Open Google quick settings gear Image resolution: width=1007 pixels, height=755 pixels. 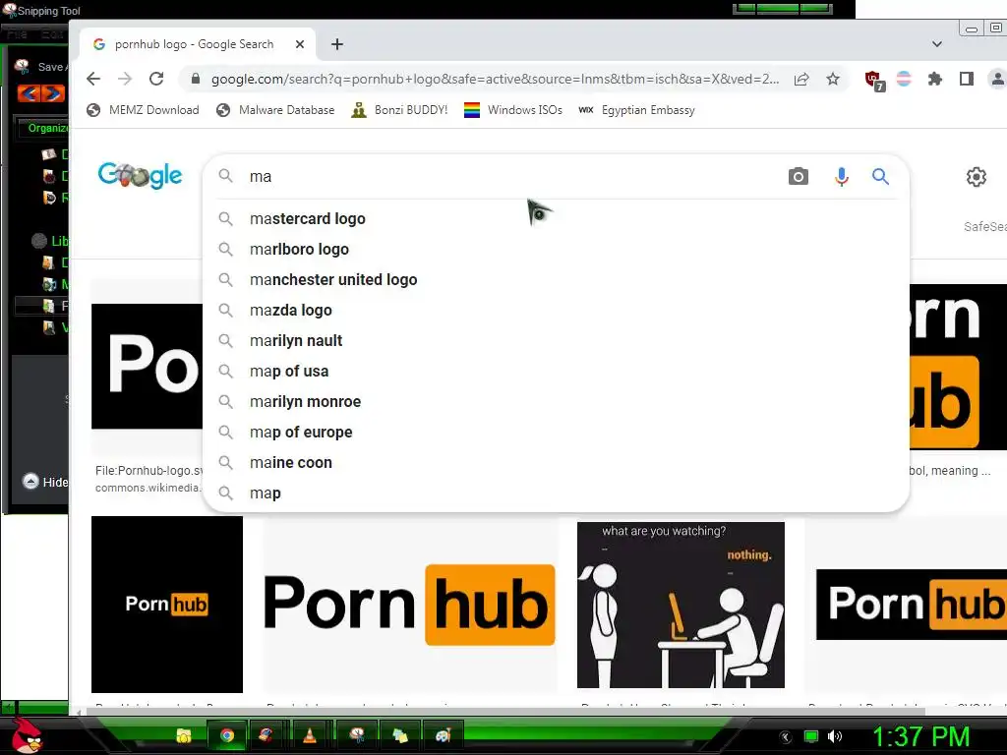(x=977, y=177)
